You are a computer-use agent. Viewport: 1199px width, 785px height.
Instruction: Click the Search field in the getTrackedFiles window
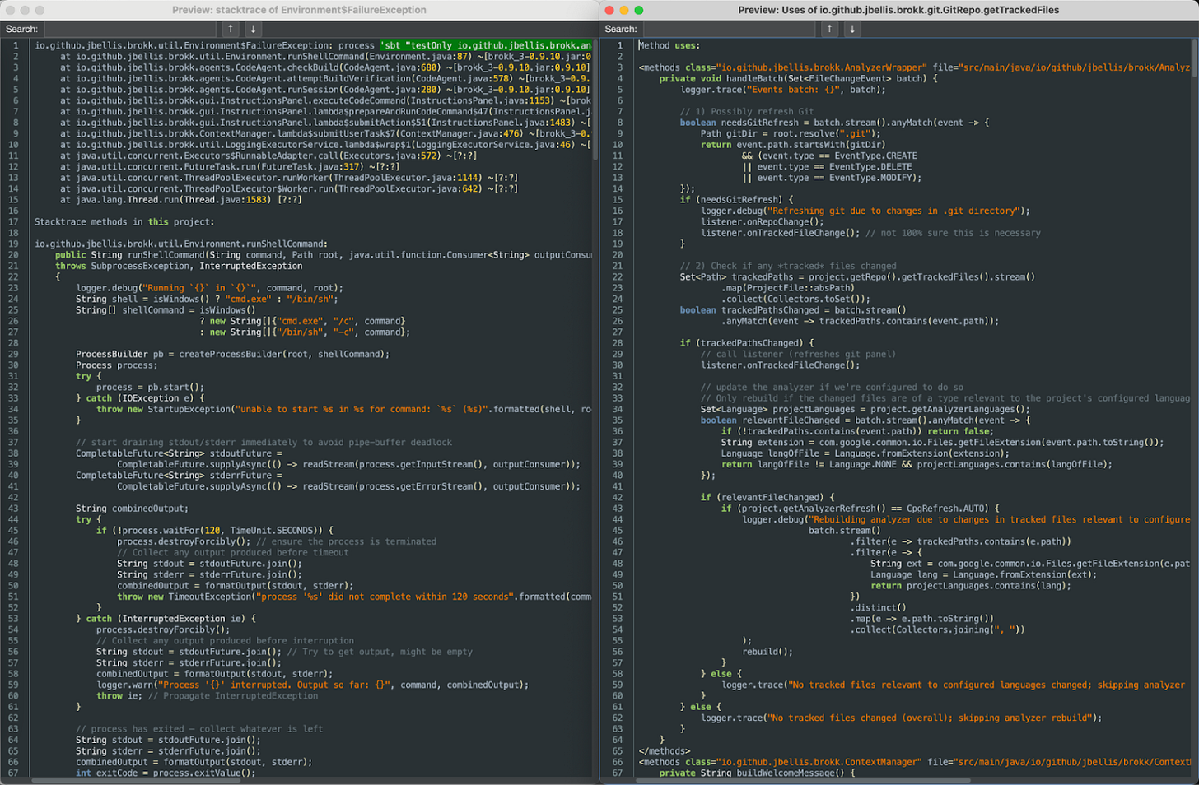pos(730,29)
